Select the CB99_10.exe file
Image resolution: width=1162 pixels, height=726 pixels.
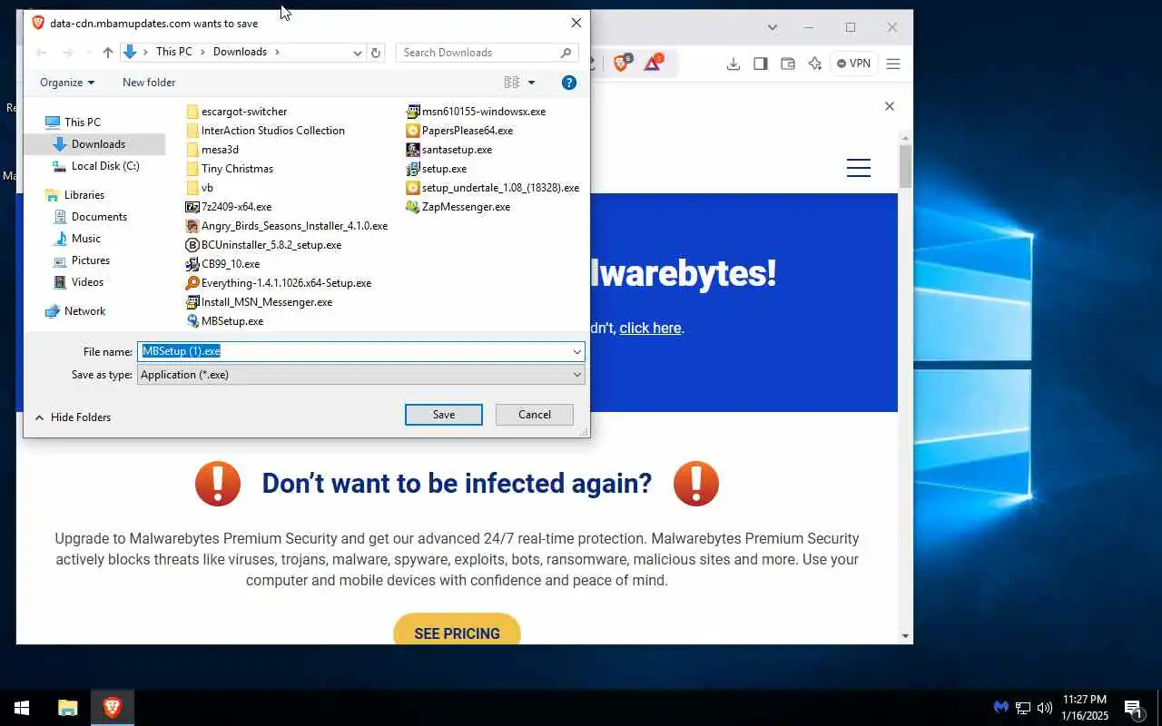(x=223, y=264)
